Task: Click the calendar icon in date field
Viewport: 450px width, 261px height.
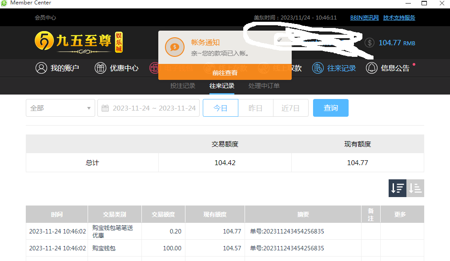Action: tap(105, 108)
